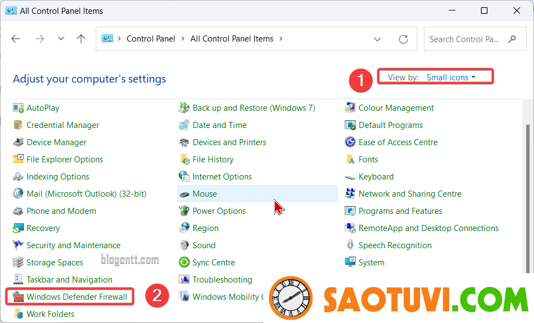Click the Back up and Restore icon

click(184, 108)
